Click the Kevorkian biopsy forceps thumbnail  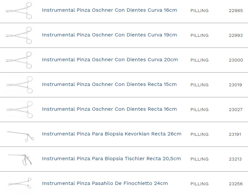(20, 134)
